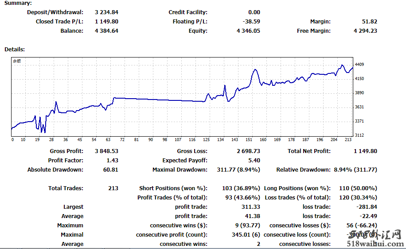Screen dimensions: 406x249
Task: Click the Balance value 4 384.64
Action: (106, 31)
